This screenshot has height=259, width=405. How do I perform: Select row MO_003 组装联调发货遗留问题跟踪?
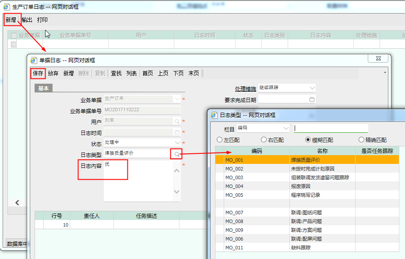tap(306, 177)
